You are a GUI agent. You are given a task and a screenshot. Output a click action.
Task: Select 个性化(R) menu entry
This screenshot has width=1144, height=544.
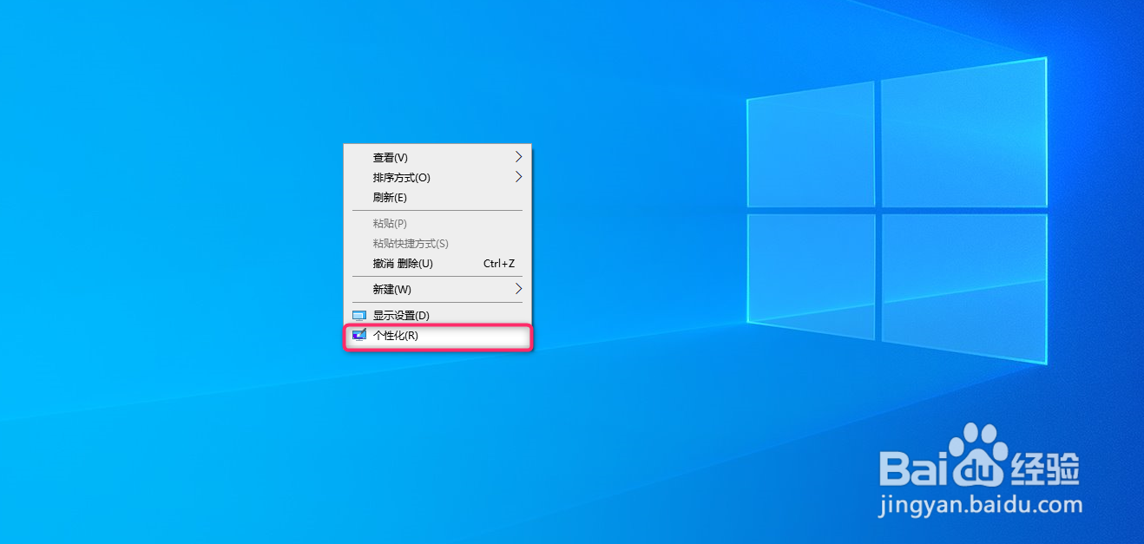[x=437, y=336]
